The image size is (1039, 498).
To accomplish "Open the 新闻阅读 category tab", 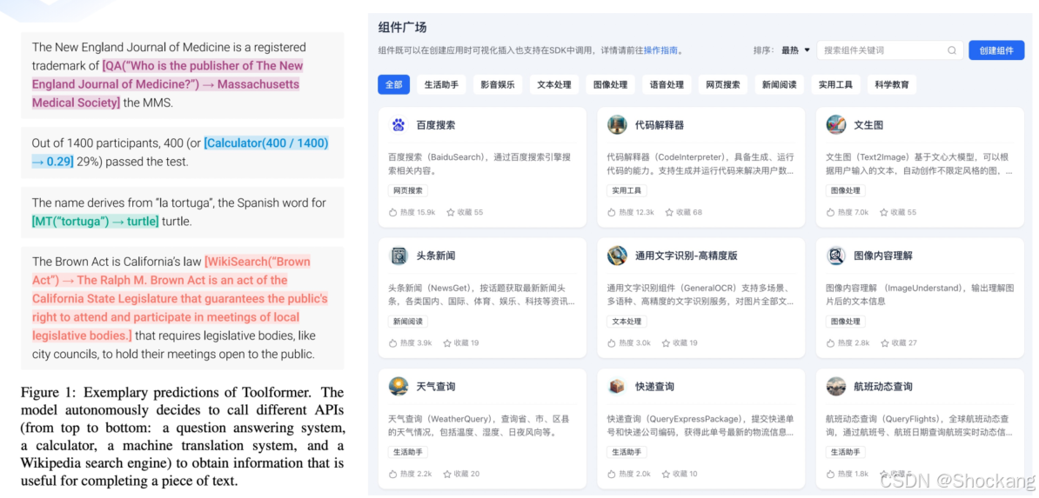I will (x=780, y=85).
